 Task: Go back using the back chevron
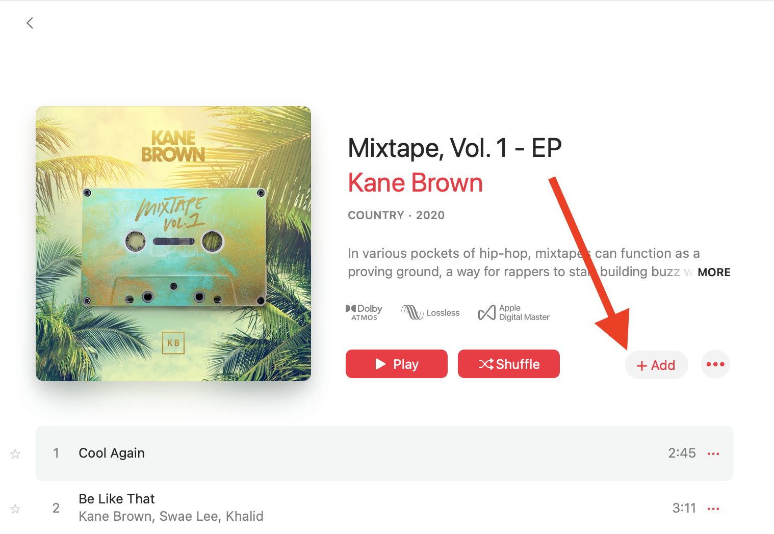point(30,23)
